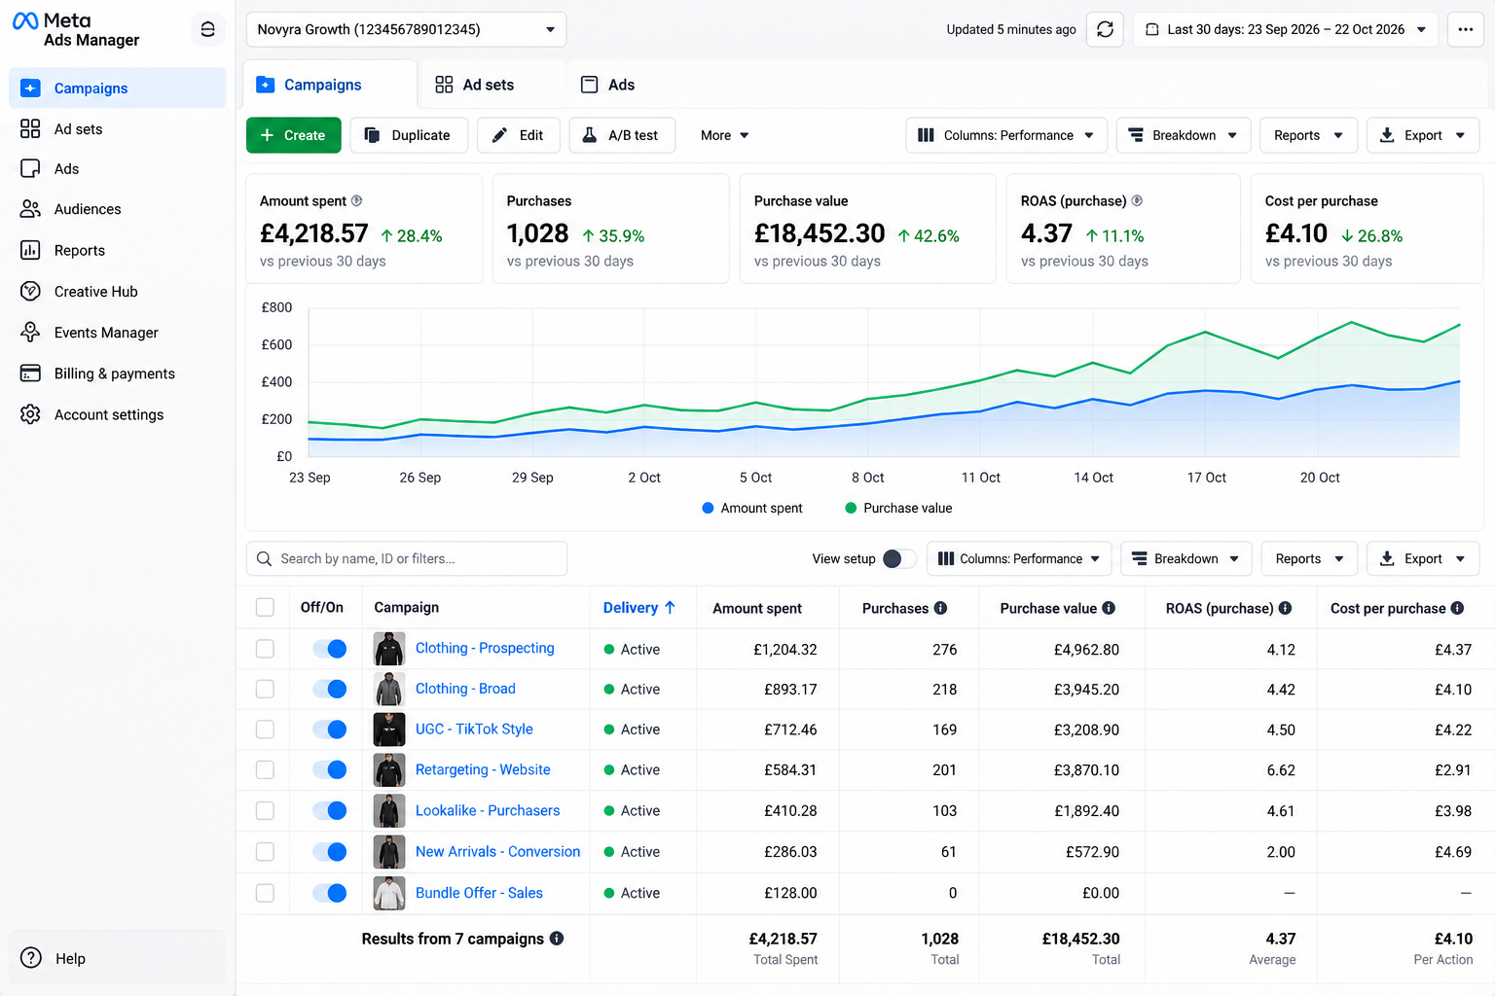
Task: Open Billing & payments in the sidebar
Action: point(117,373)
